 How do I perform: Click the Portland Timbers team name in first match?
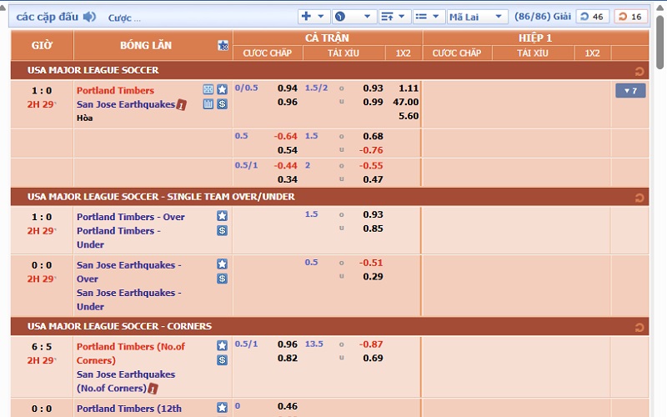[115, 90]
